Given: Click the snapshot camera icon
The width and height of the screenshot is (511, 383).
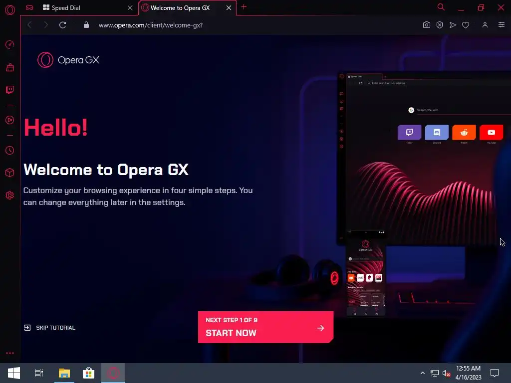Looking at the screenshot, I should 426,25.
